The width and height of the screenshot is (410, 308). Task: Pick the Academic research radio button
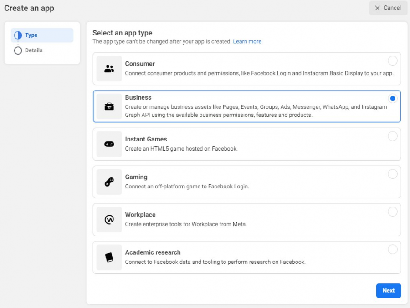pyautogui.click(x=393, y=249)
